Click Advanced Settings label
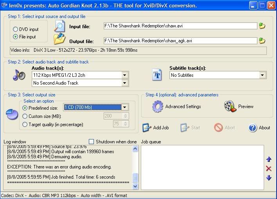 coord(183,107)
